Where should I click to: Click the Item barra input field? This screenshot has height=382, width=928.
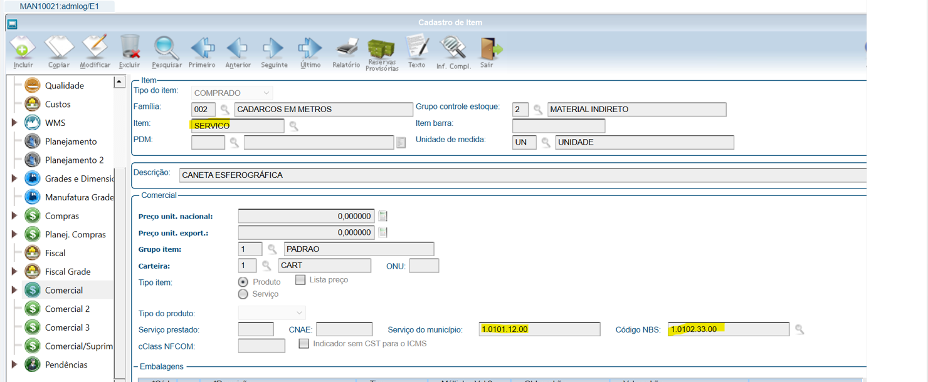559,126
